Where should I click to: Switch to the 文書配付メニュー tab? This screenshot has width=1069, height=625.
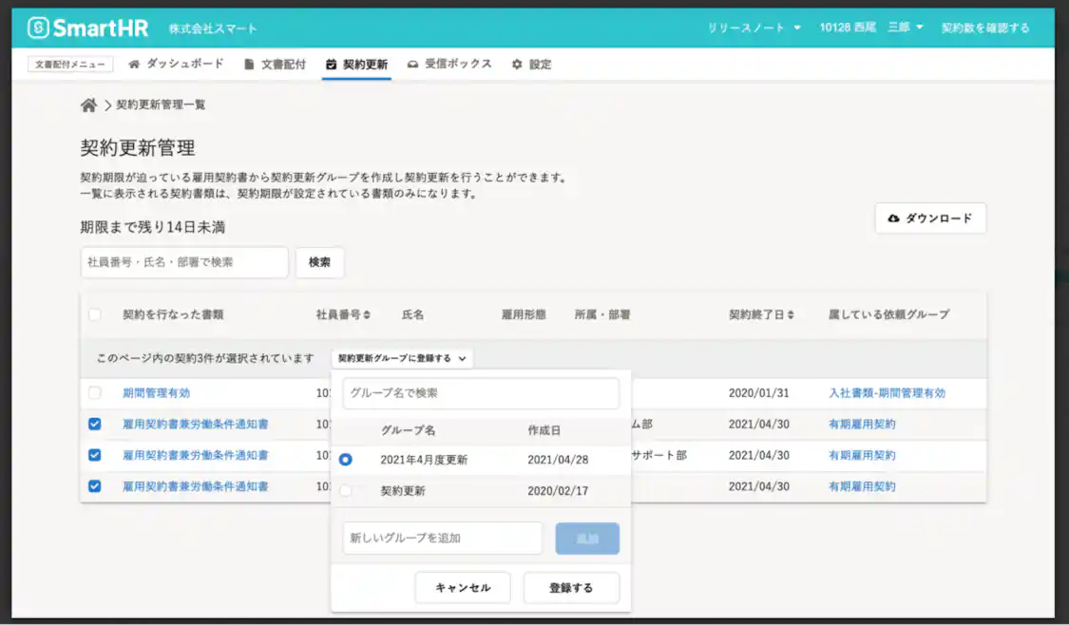click(68, 64)
